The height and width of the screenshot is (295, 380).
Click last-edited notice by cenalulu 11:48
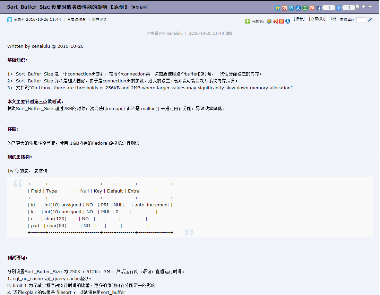pyautogui.click(x=190, y=33)
